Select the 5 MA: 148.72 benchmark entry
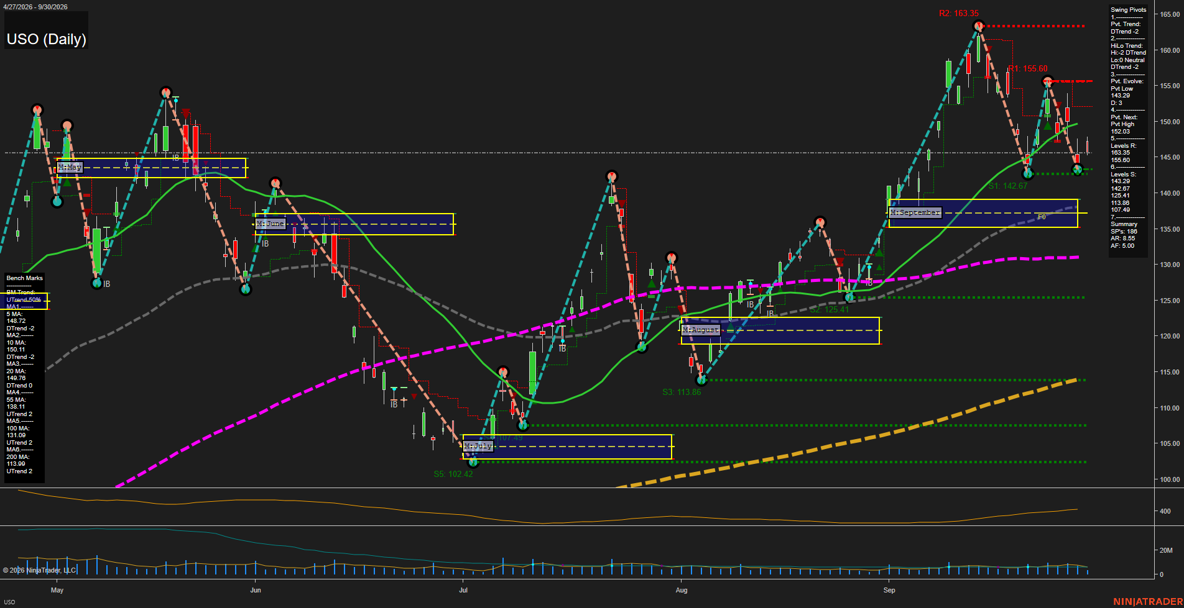 tap(16, 318)
